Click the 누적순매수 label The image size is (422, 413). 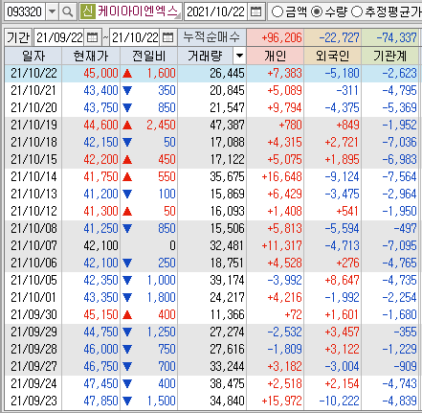(211, 37)
